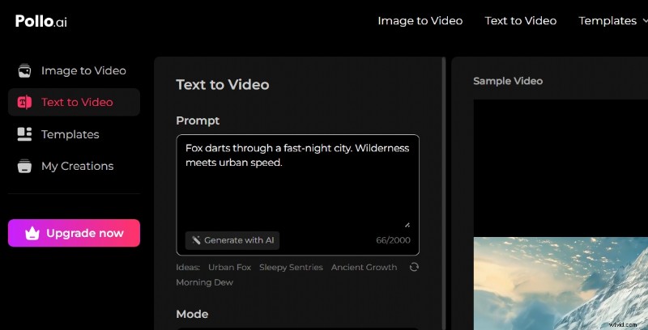Refresh prompt ideas with the refresh icon
Image resolution: width=648 pixels, height=330 pixels.
414,267
